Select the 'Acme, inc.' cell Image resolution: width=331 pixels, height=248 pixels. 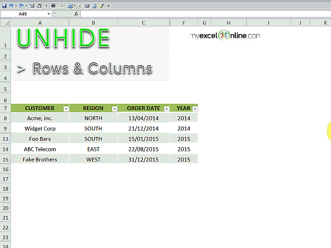40,118
